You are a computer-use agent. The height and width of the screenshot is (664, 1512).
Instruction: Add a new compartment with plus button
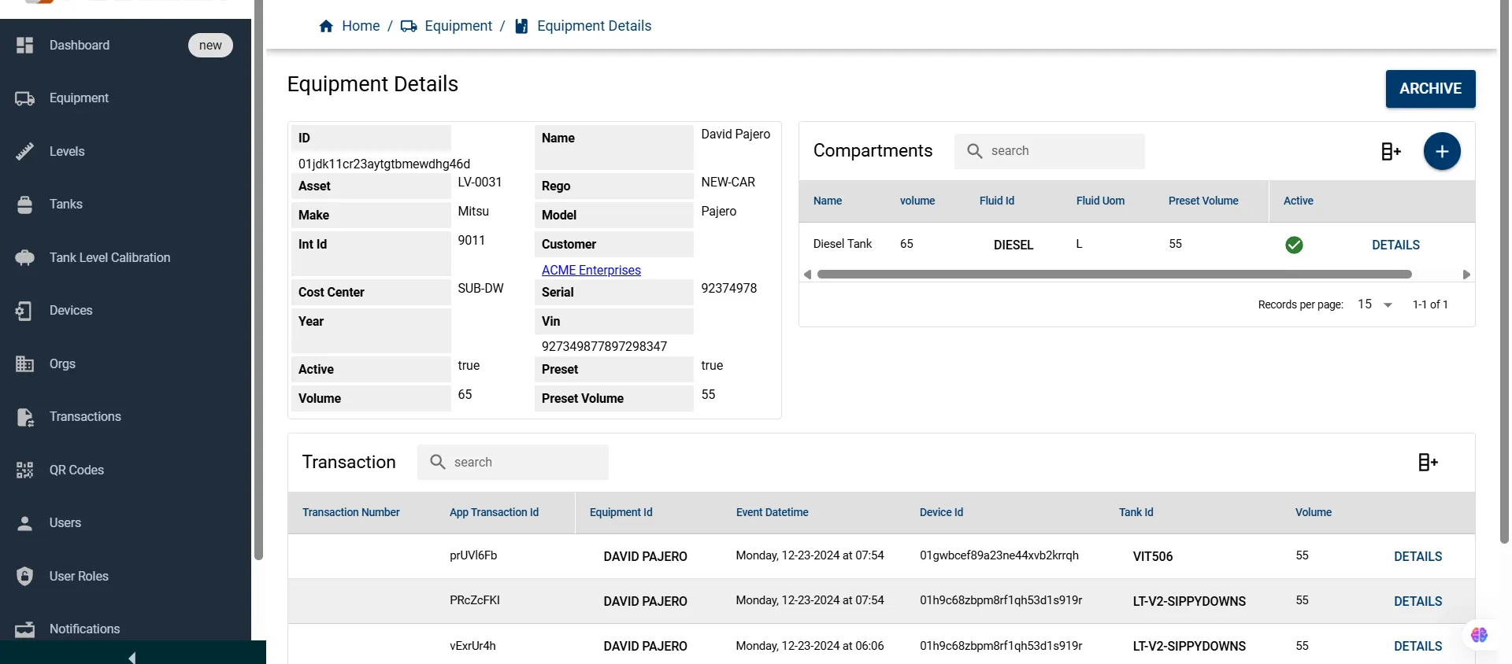1442,151
